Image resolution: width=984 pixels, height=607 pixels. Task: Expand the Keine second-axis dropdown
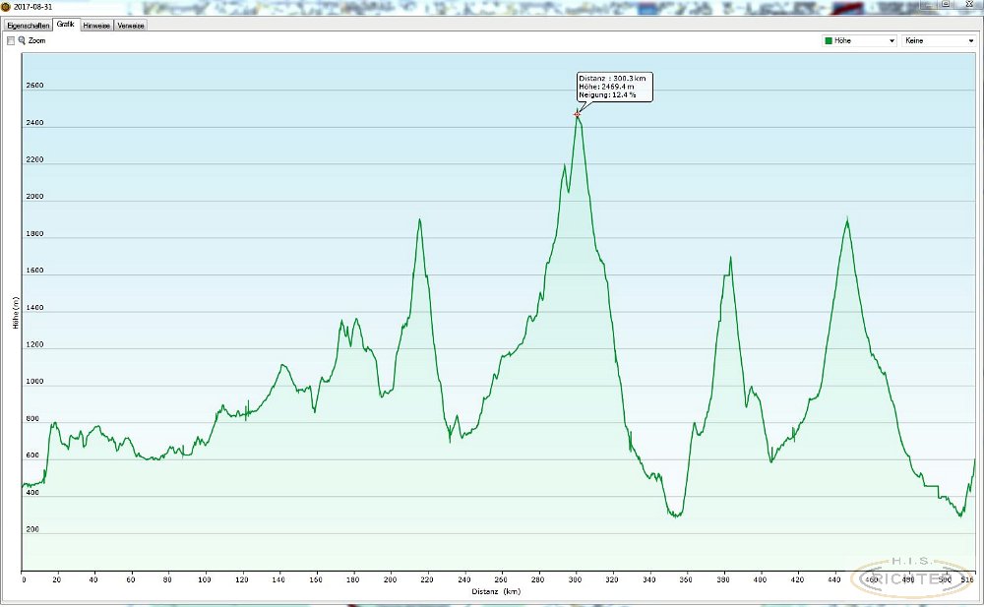tap(969, 41)
